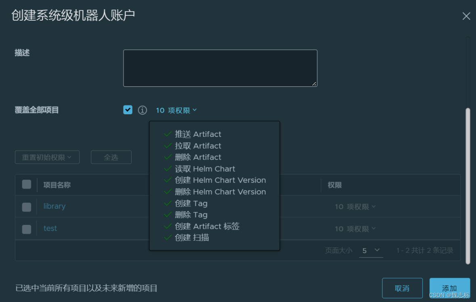
Task: Toggle the checkmark for 删除 Tag permission
Action: 168,214
